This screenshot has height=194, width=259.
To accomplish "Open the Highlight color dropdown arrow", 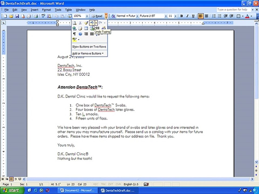I will coord(79,40).
